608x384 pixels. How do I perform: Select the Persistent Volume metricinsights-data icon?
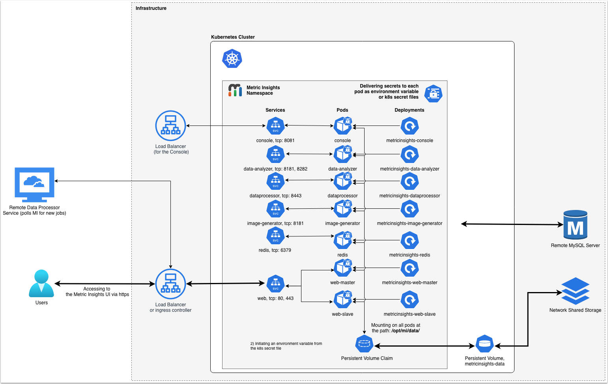[x=485, y=344]
